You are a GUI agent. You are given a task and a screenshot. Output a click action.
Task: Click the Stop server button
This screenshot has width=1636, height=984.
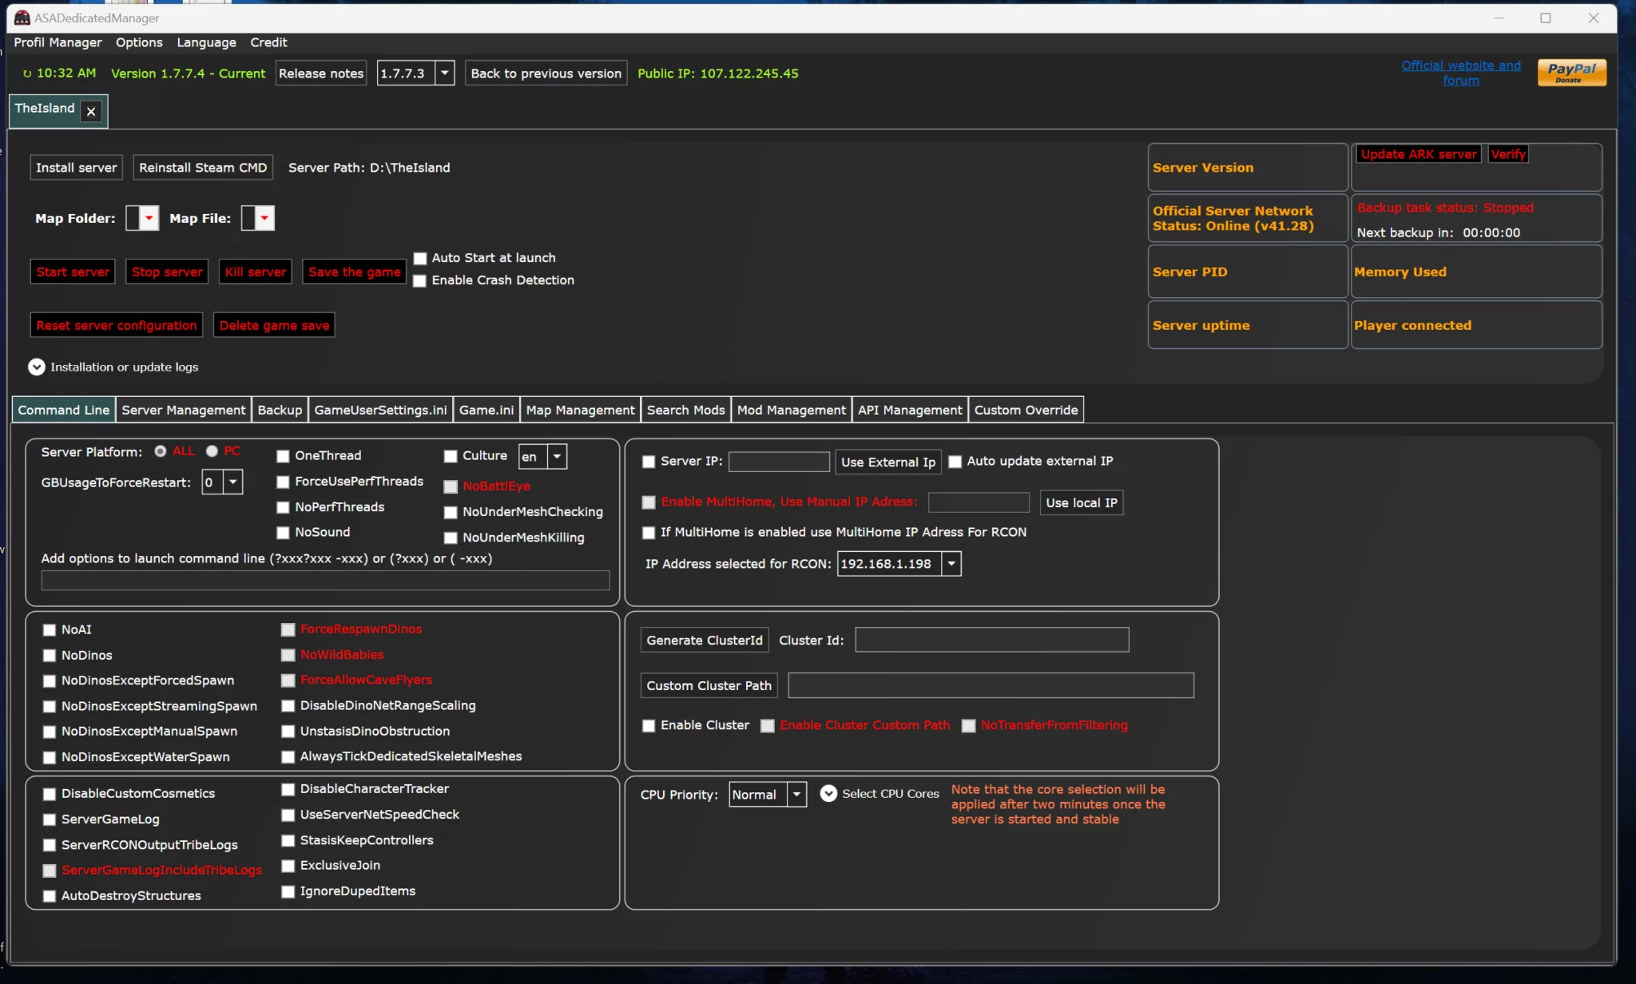[167, 272]
